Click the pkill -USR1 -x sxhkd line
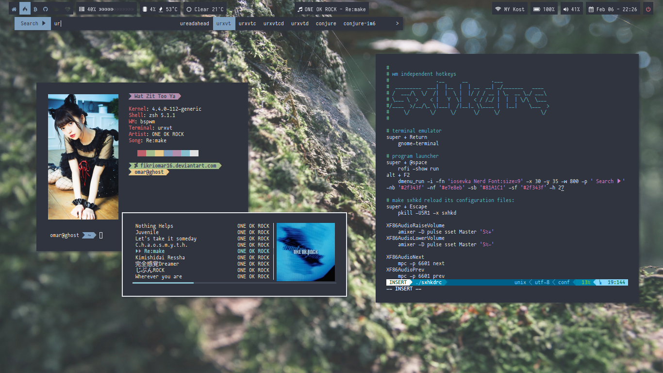The width and height of the screenshot is (663, 373). pyautogui.click(x=427, y=213)
